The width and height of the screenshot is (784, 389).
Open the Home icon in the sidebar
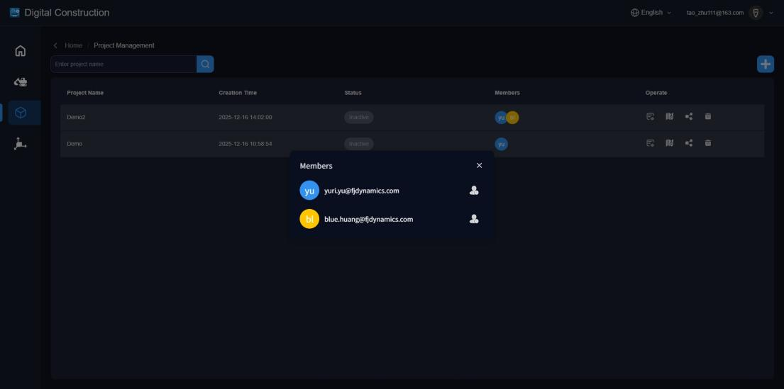[21, 51]
